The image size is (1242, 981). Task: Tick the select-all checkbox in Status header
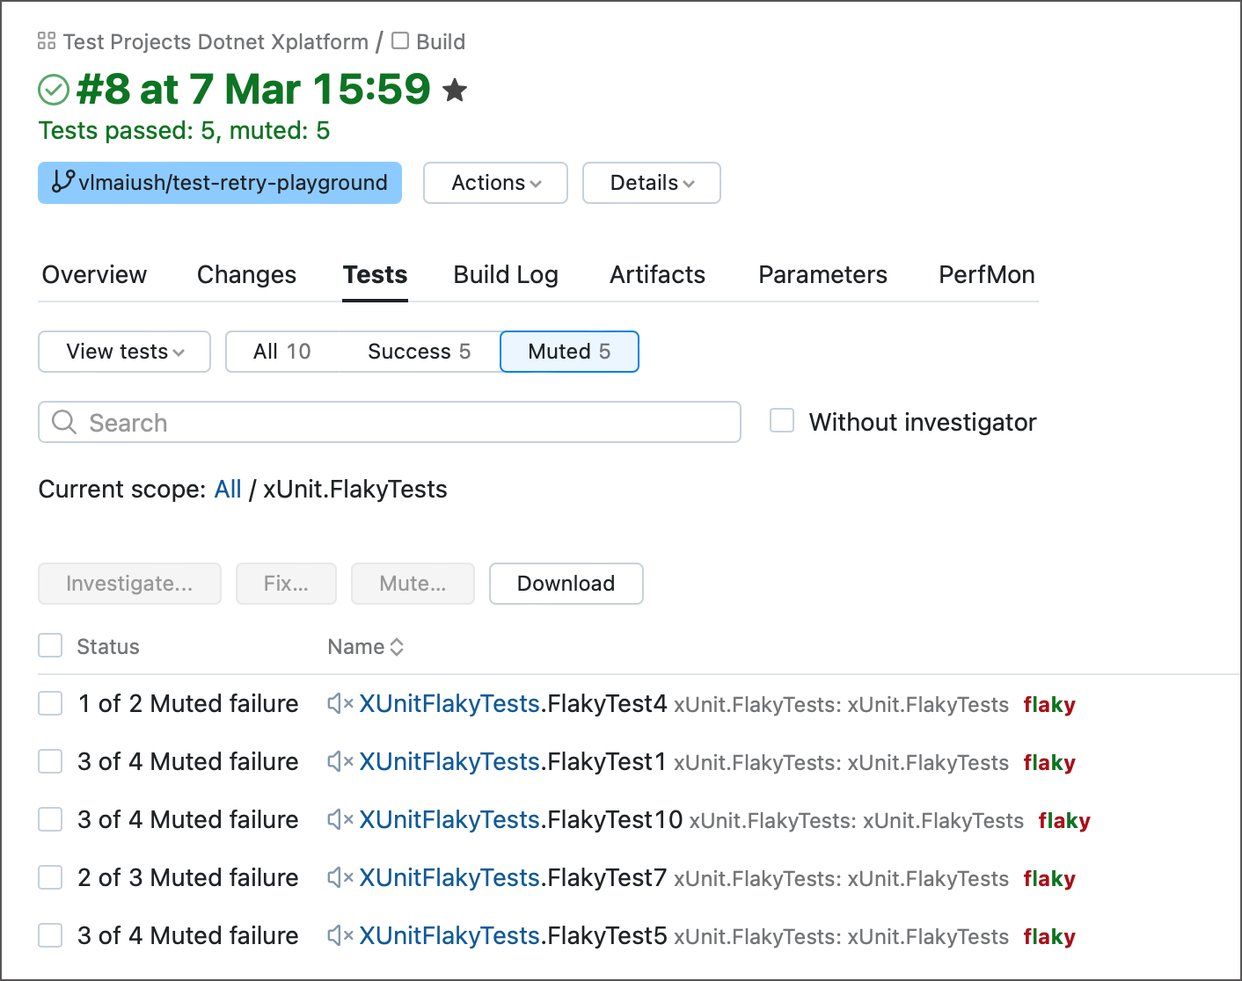click(x=50, y=646)
